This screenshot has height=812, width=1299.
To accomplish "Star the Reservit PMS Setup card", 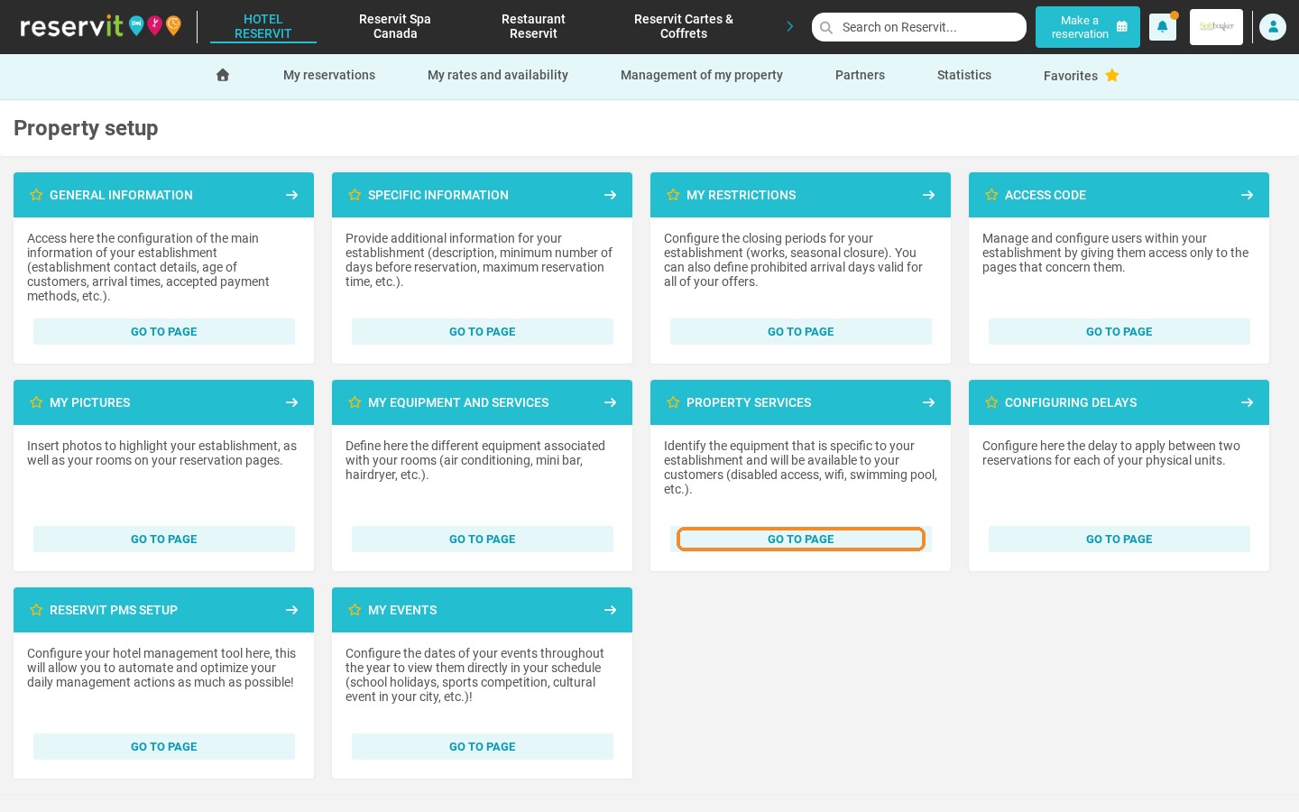I will point(36,610).
